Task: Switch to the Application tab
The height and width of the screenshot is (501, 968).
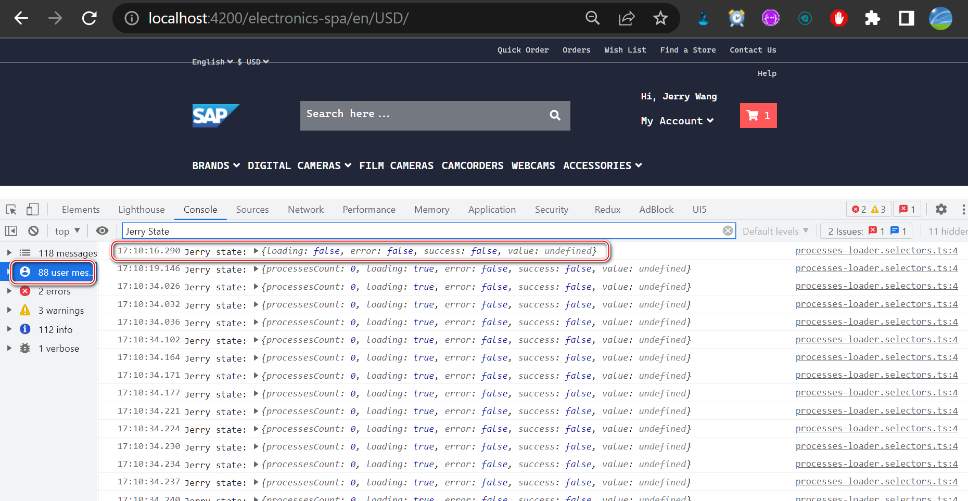Action: click(492, 209)
